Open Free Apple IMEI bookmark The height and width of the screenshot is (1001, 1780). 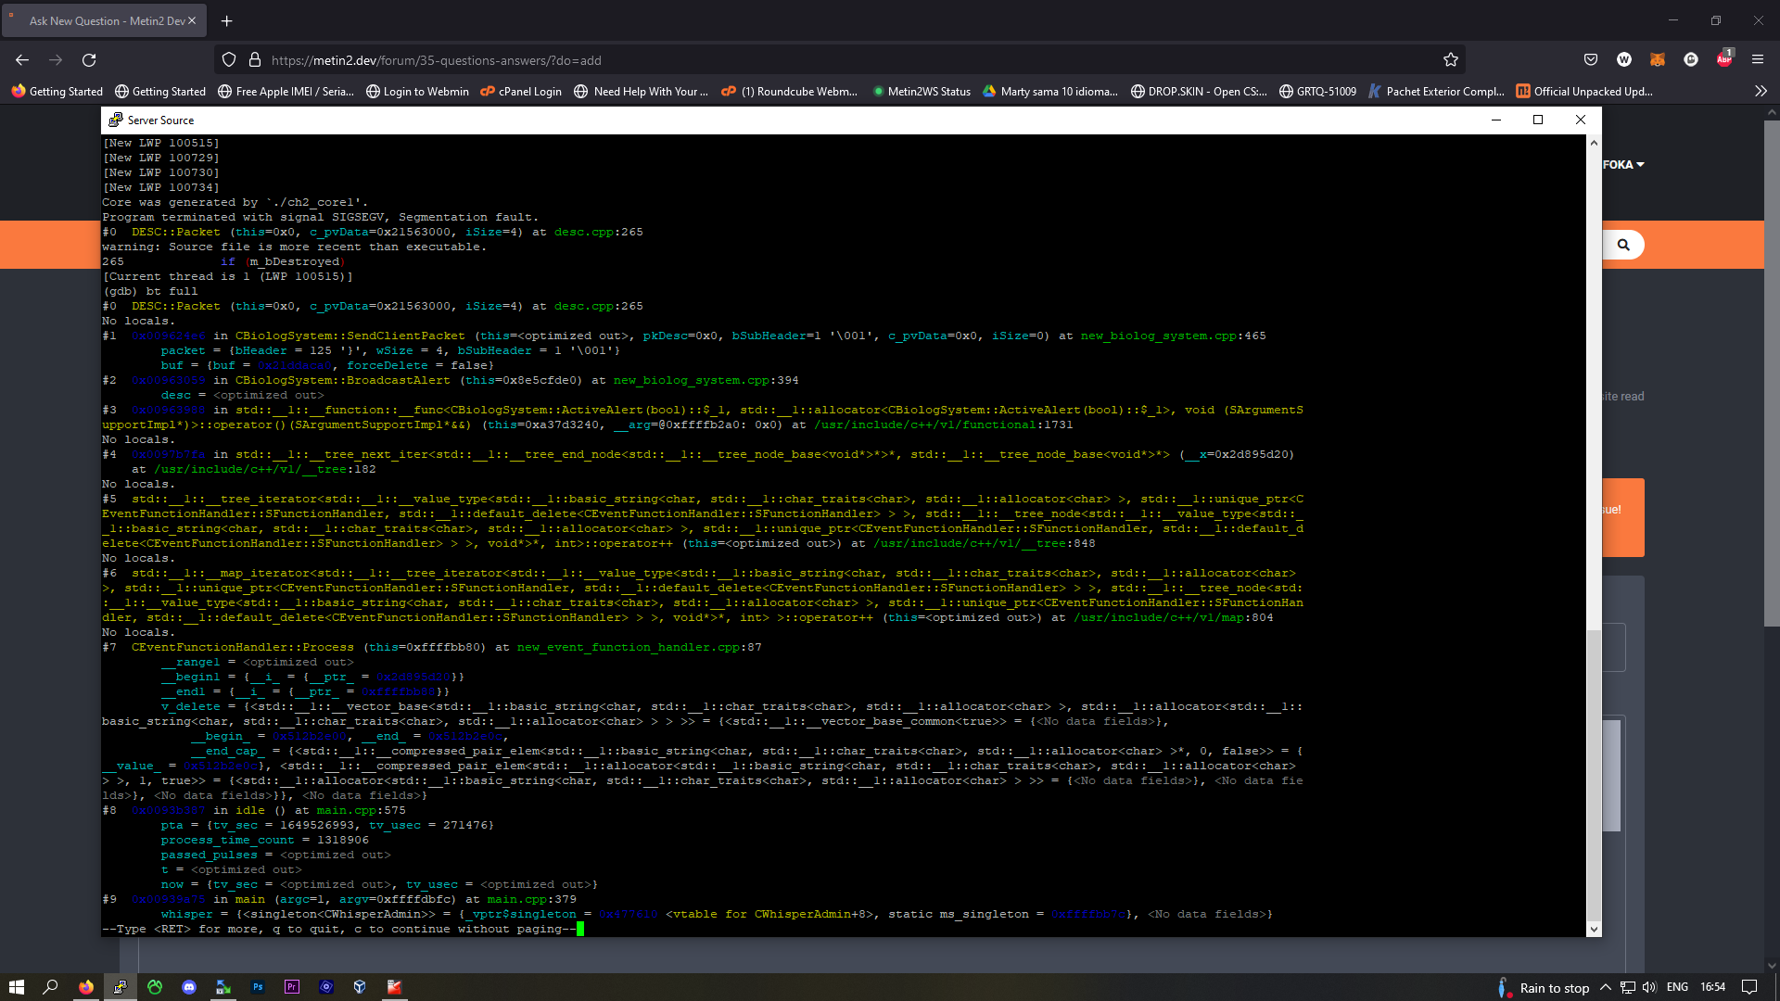pos(286,91)
